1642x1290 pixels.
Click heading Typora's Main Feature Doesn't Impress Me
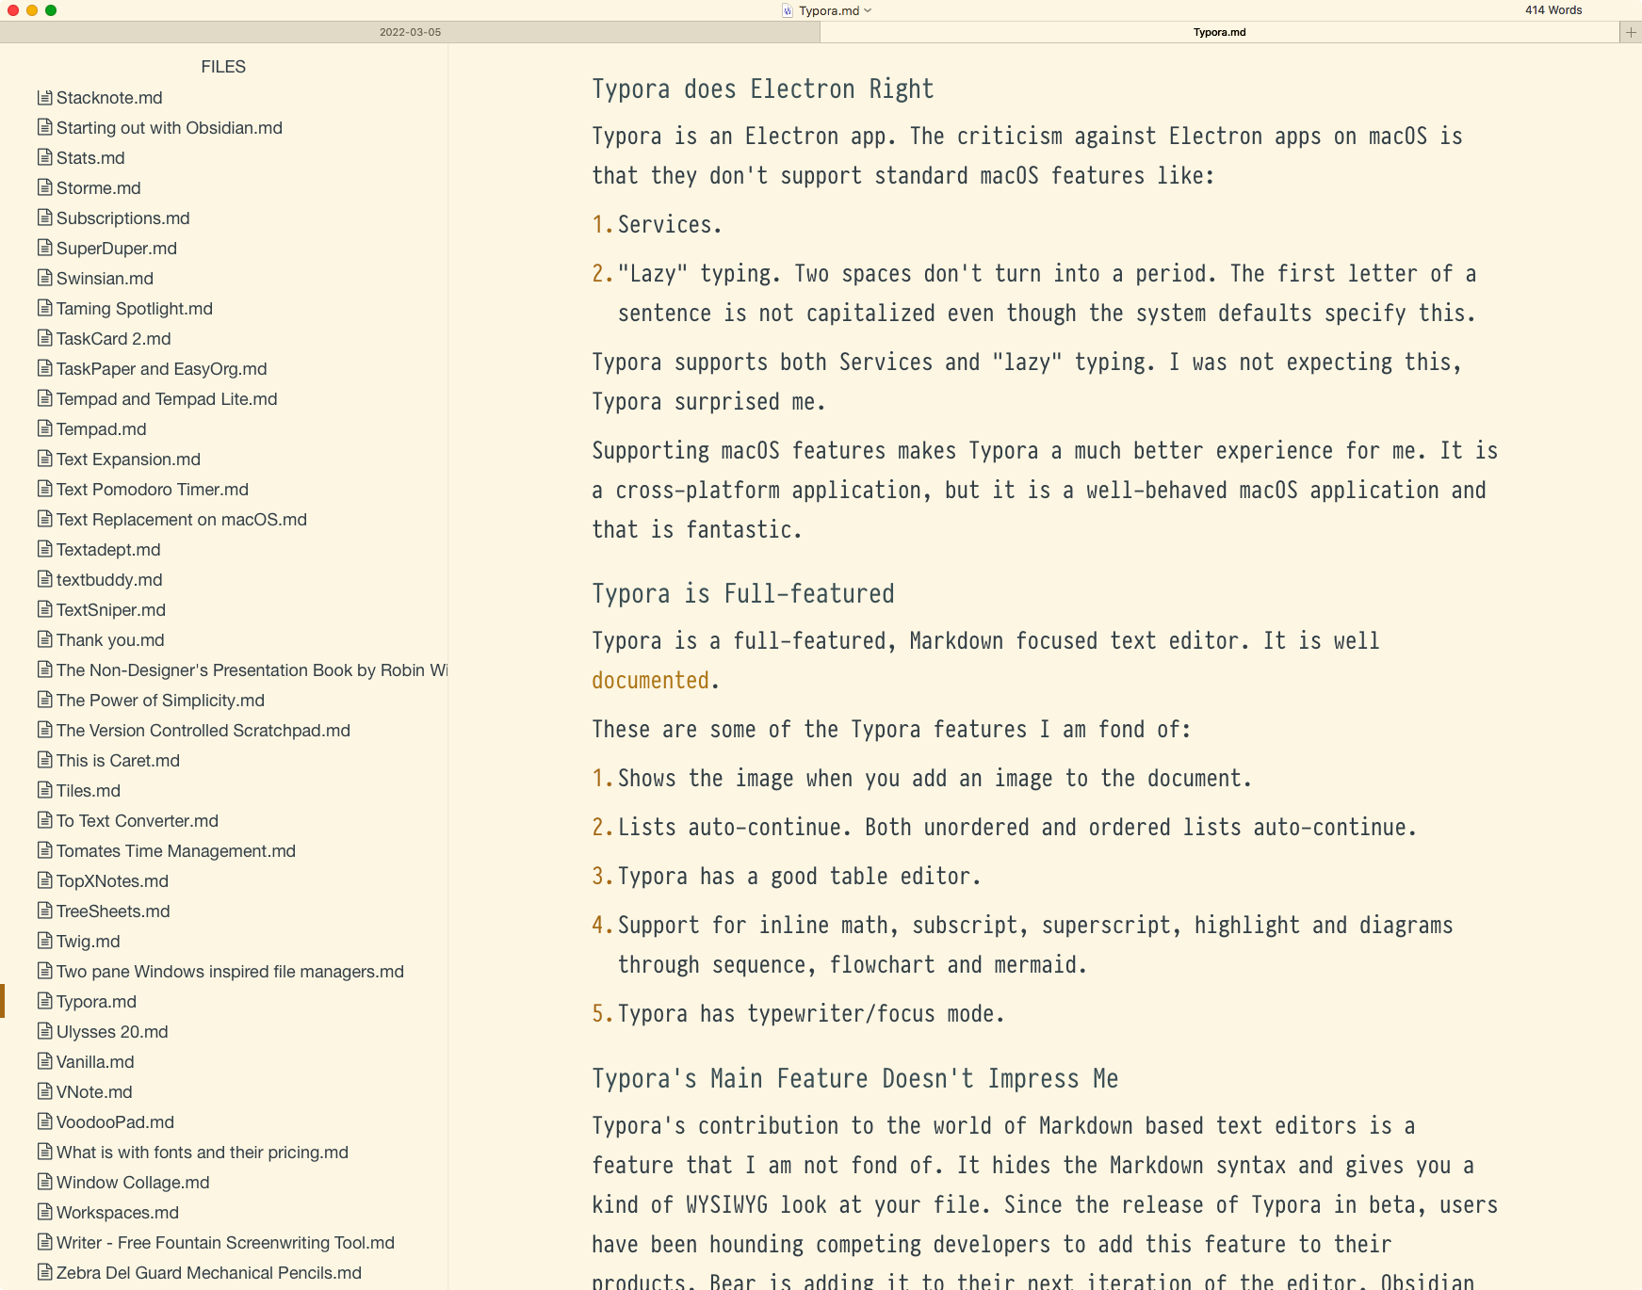[x=854, y=1078]
